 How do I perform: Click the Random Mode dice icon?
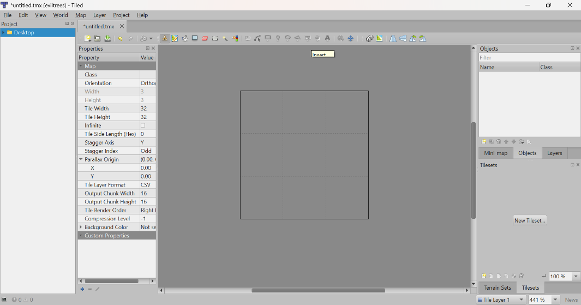(369, 39)
